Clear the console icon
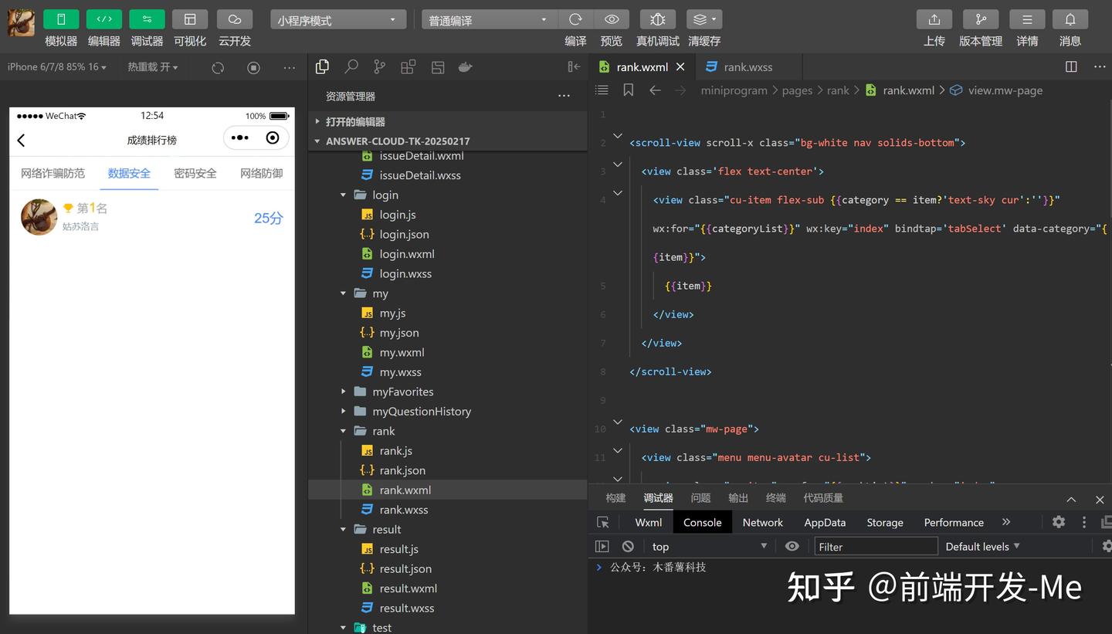 coord(628,546)
